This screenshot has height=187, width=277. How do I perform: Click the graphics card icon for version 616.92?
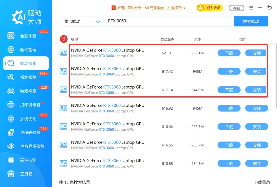tap(63, 108)
